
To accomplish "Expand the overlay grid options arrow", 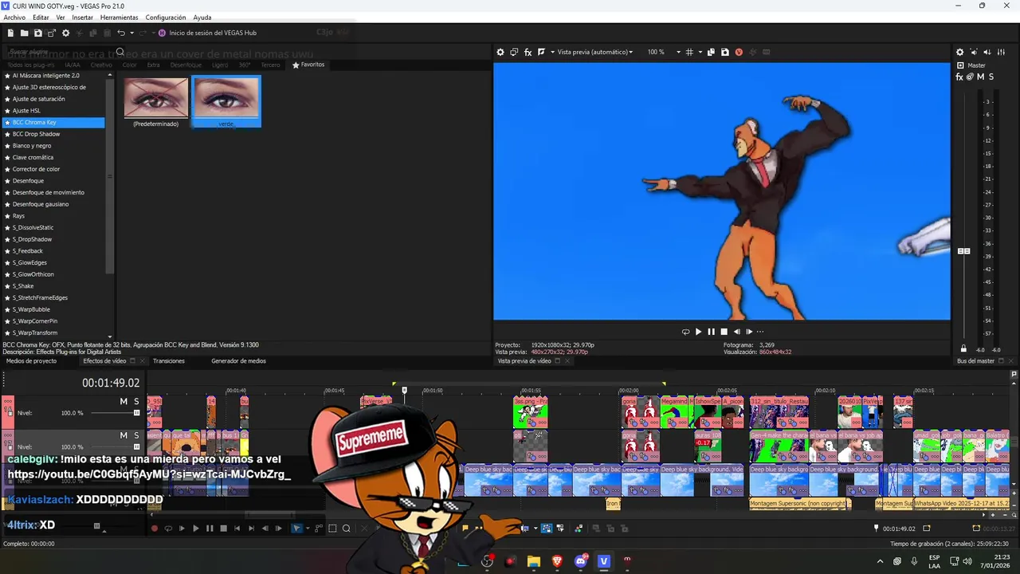I will coord(699,52).
